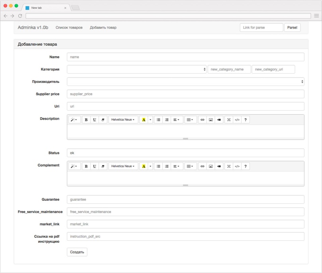Click the Parse! button

coord(292,27)
